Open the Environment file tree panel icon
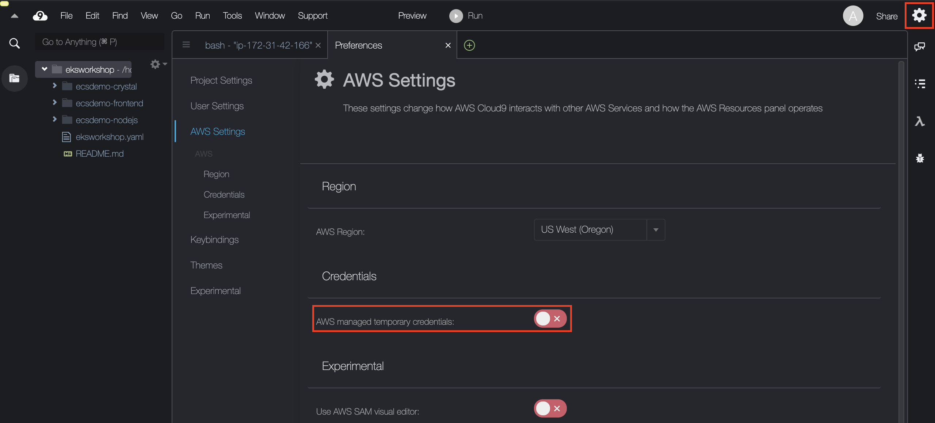This screenshot has width=935, height=423. click(x=14, y=78)
